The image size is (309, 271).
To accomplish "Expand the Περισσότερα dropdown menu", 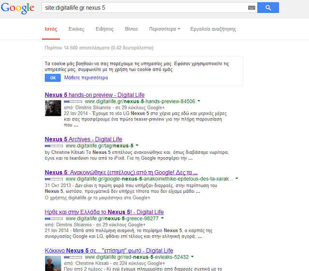I will (165, 29).
